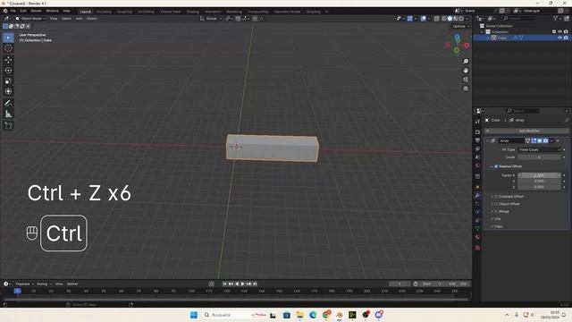Image resolution: width=572 pixels, height=322 pixels.
Task: Open the Texture properties tab
Action: pyautogui.click(x=477, y=248)
